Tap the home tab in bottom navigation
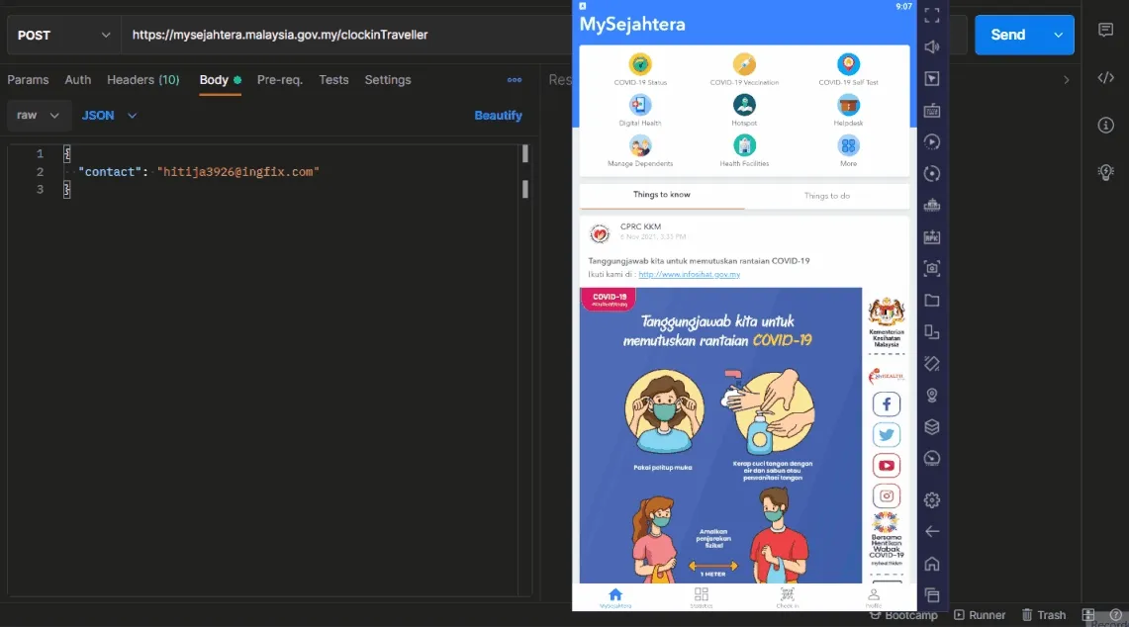This screenshot has height=627, width=1129. [x=614, y=597]
